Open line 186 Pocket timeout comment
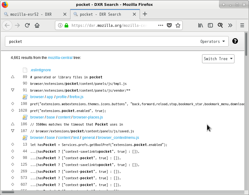Image resolution: width=249 pixels, height=195 pixels. click(x=77, y=124)
